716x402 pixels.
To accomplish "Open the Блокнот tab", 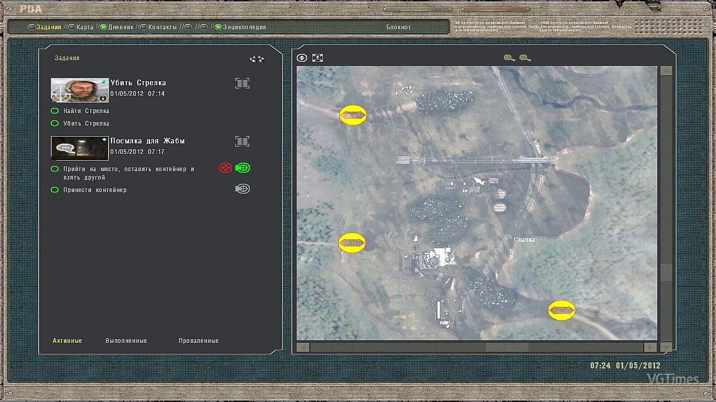I will point(399,27).
